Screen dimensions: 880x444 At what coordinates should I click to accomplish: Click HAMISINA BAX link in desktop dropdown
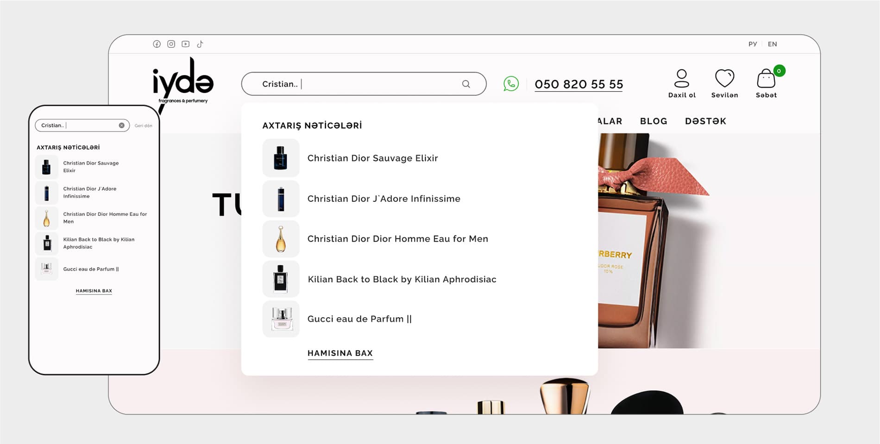point(340,353)
